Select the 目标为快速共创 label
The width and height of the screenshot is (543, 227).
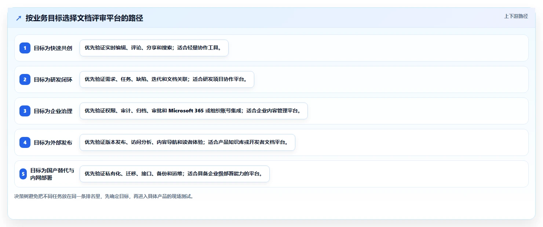coord(53,48)
